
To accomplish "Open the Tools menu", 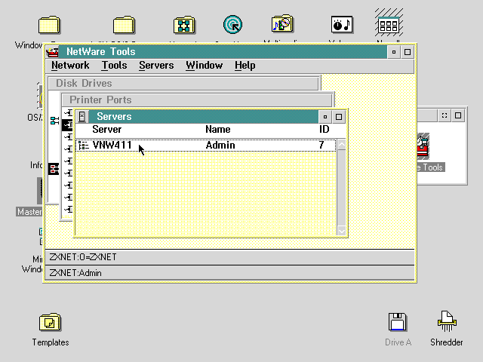I will 114,66.
